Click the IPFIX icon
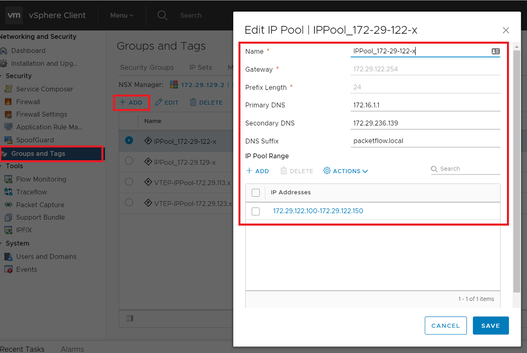 pyautogui.click(x=8, y=230)
